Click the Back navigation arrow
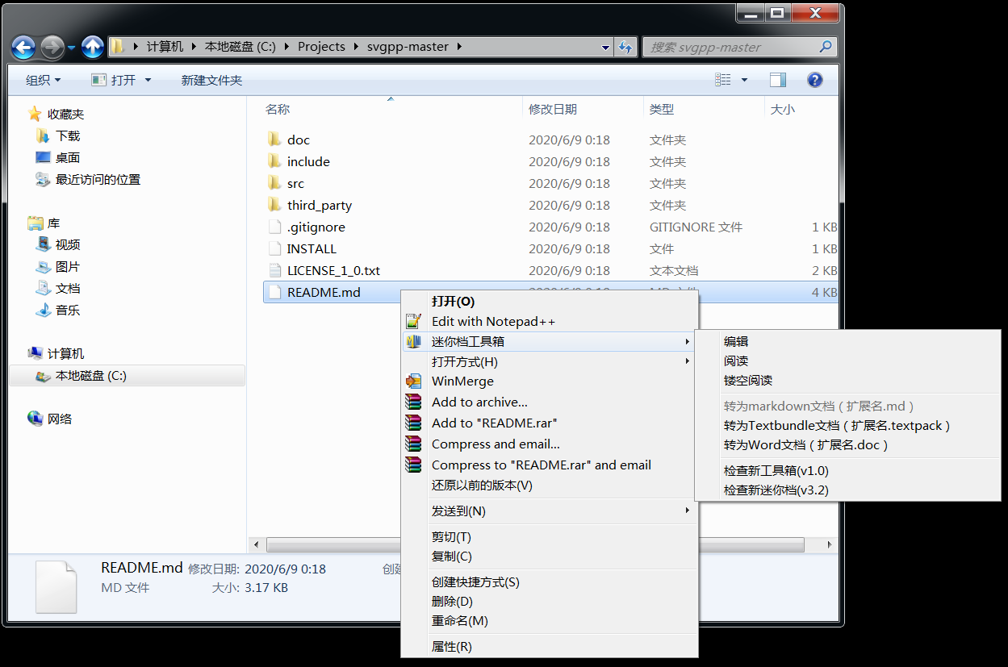The width and height of the screenshot is (1008, 667). coord(23,48)
